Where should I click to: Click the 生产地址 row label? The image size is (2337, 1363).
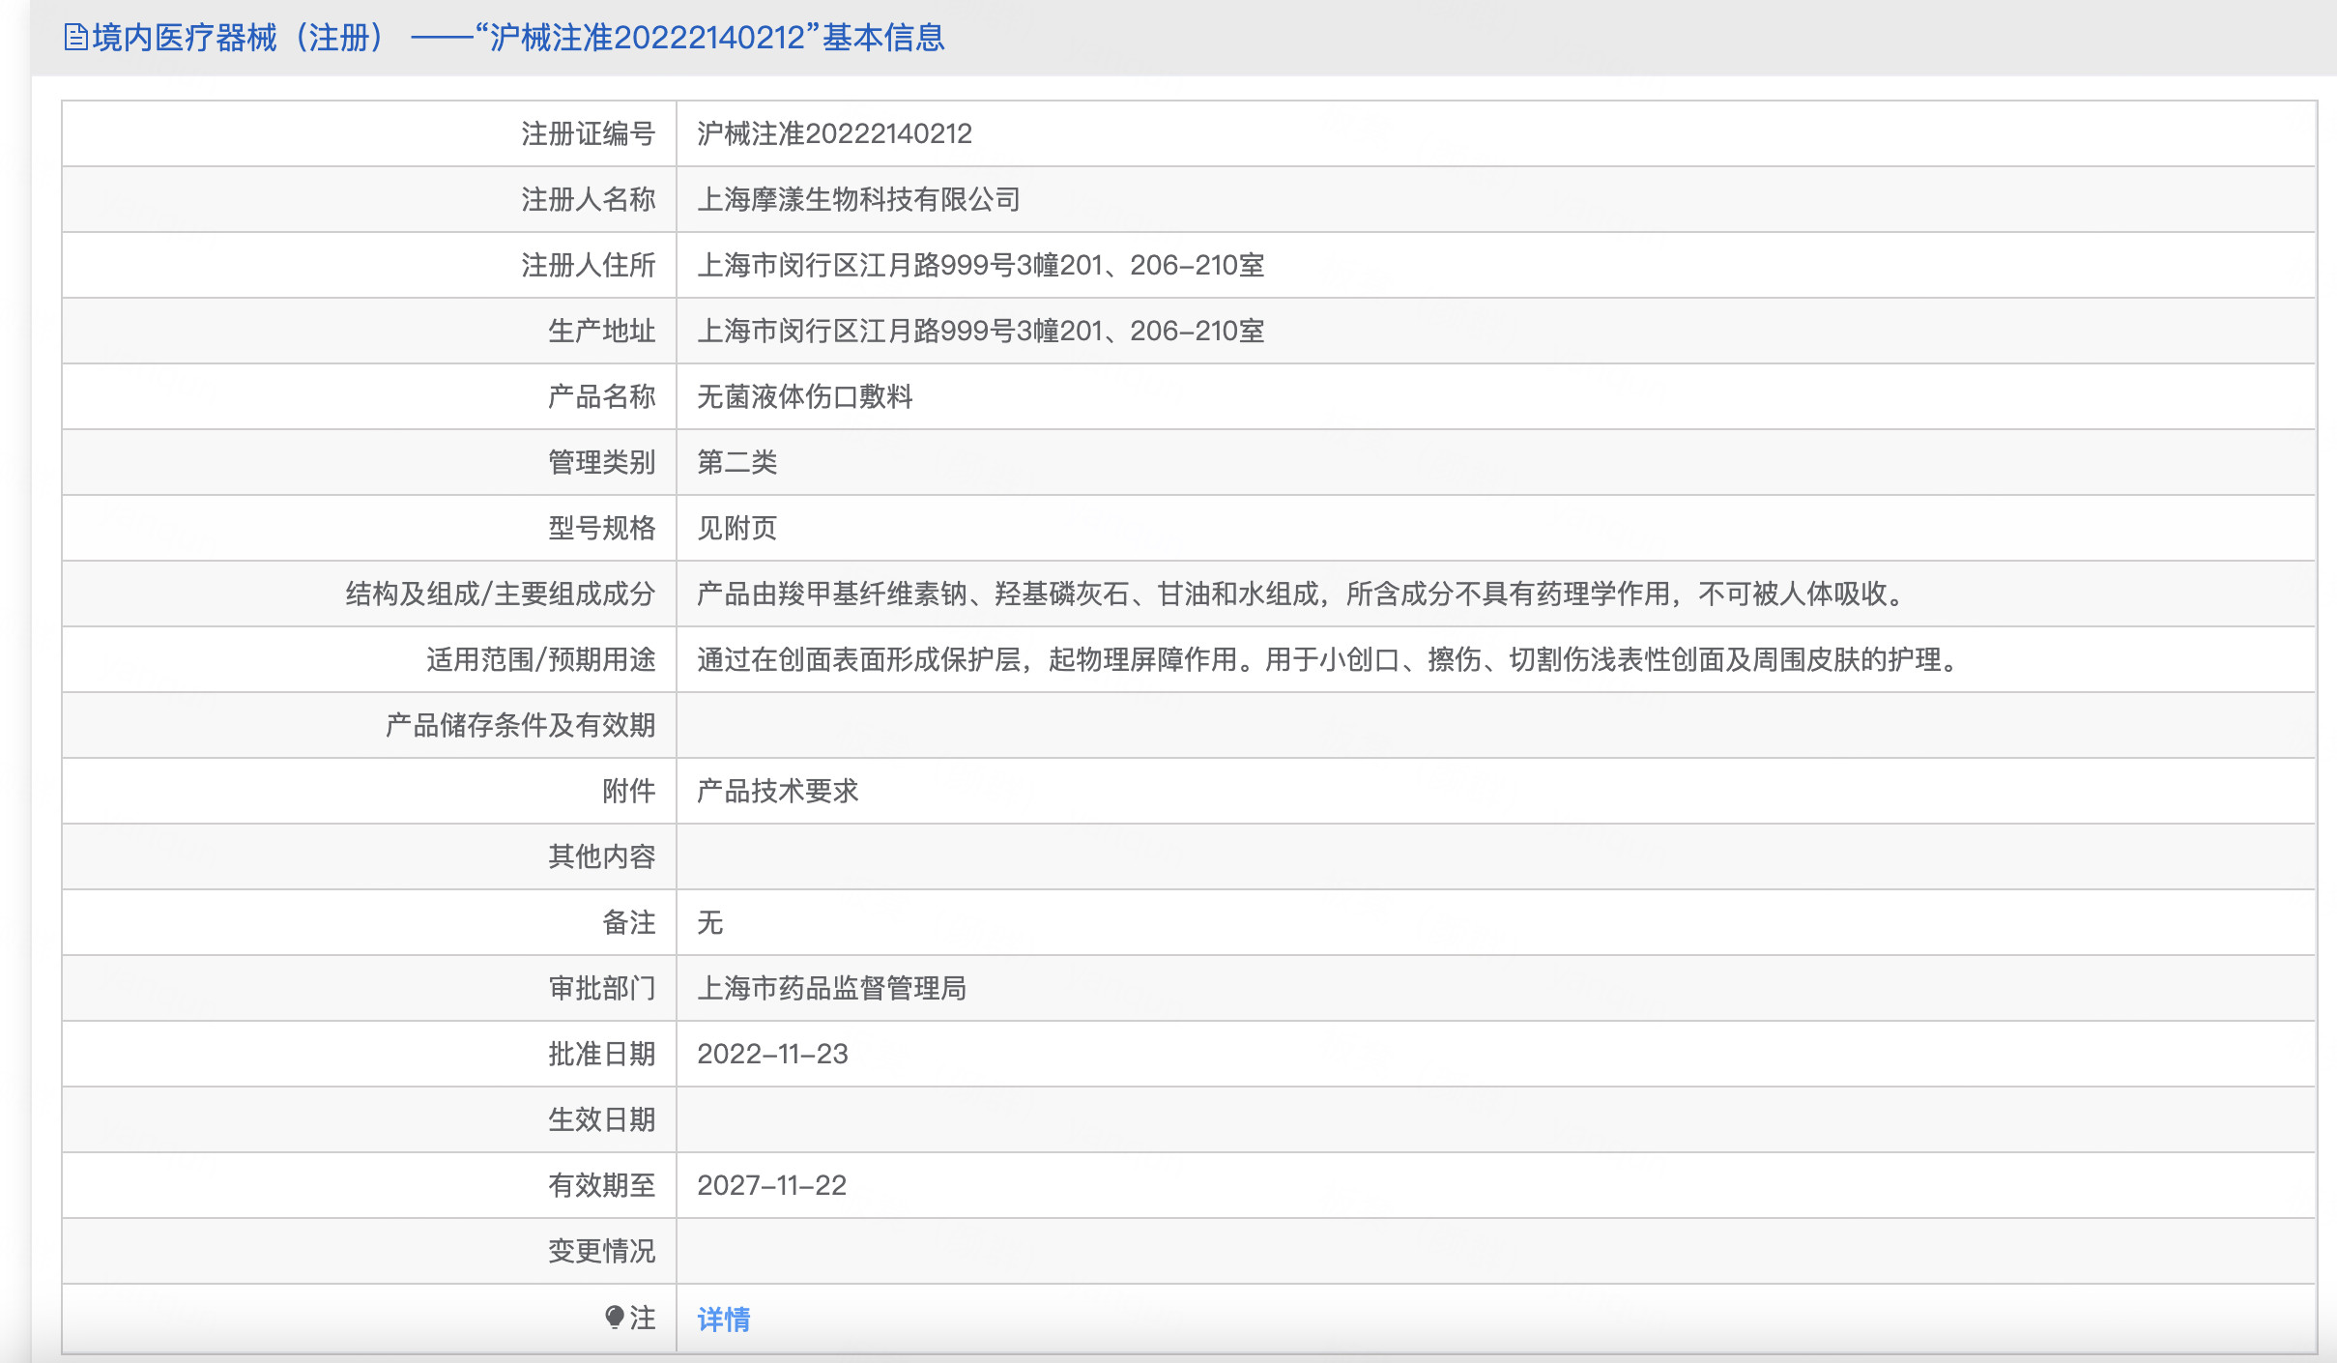[x=602, y=331]
